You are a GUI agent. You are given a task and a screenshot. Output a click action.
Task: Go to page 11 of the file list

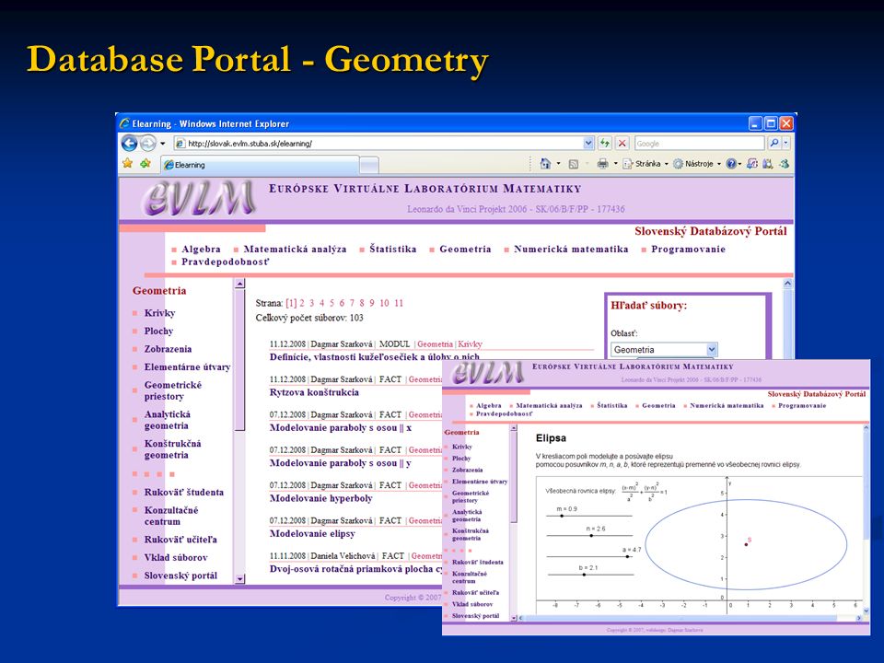pos(399,303)
